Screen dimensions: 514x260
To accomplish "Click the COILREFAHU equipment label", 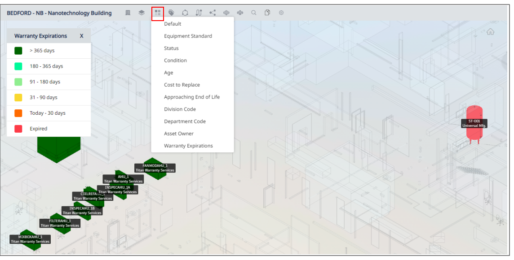I will [93, 196].
